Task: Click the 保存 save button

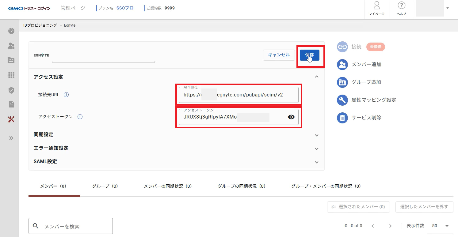Action: (x=310, y=55)
